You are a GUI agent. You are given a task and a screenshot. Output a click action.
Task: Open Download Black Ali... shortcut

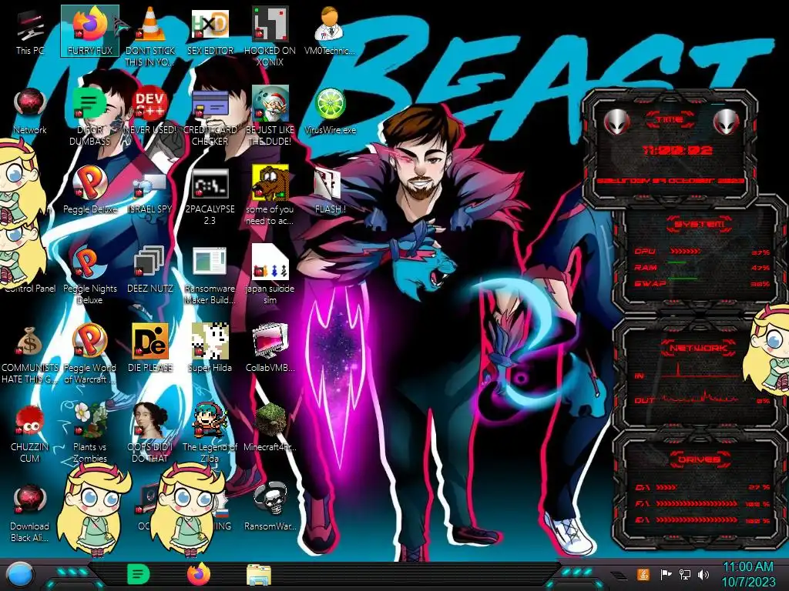30,513
